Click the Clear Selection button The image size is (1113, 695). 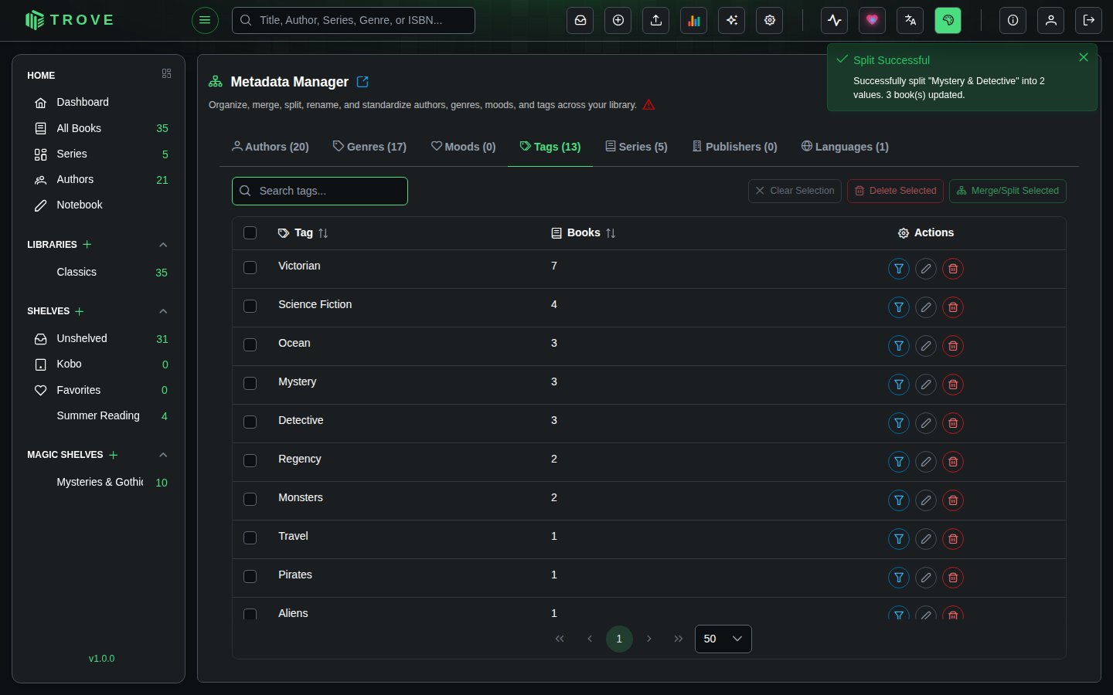pos(795,191)
